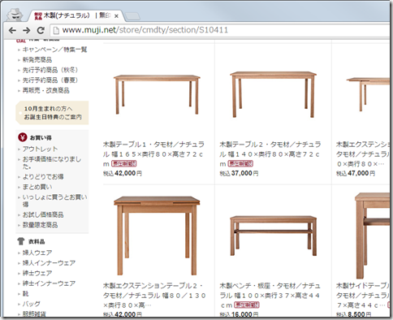Open 数量限定商品 link
This screenshot has width=393, height=320.
coord(40,225)
